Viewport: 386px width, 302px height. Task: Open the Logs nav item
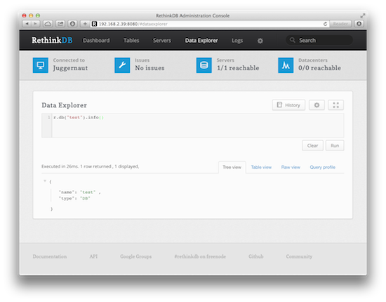point(237,41)
